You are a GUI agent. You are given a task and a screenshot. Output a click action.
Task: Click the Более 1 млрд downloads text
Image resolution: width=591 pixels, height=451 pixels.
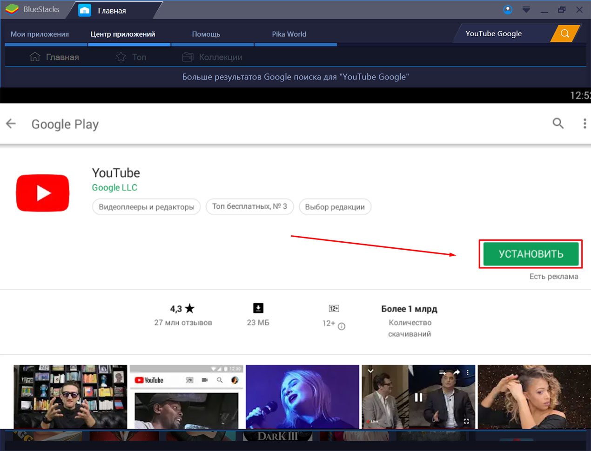point(409,309)
